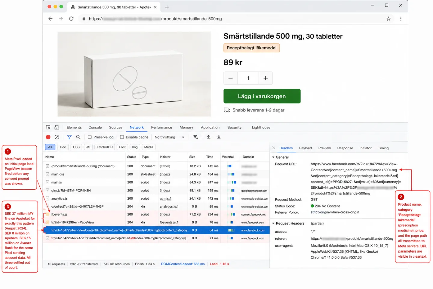The image size is (433, 289).
Task: Close the request details panel X
Action: [x=274, y=148]
